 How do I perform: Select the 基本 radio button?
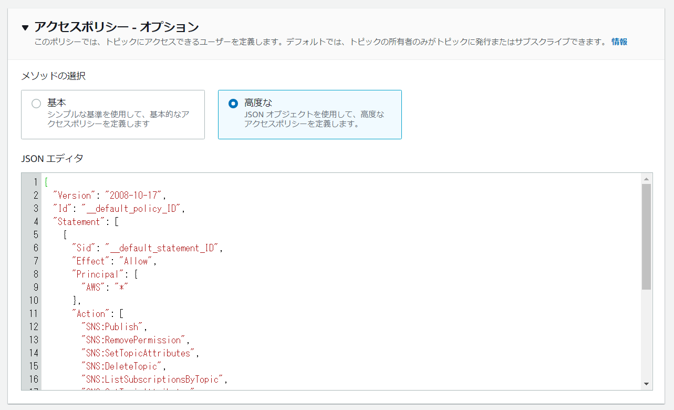click(x=36, y=104)
